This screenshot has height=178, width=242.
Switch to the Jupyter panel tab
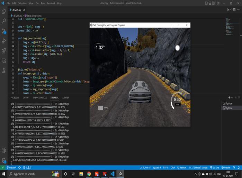65,98
